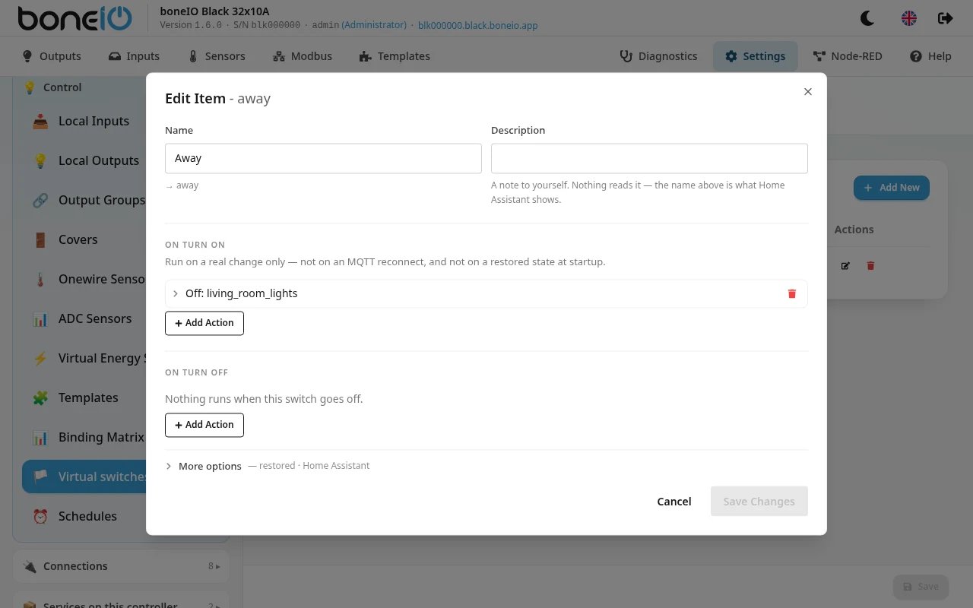This screenshot has width=973, height=608.
Task: Click red delete icon in Actions column
Action: tap(870, 266)
